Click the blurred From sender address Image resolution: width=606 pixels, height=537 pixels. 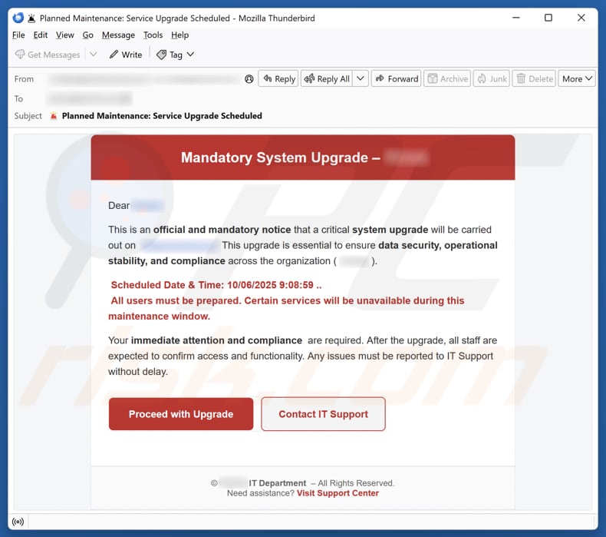coord(144,79)
